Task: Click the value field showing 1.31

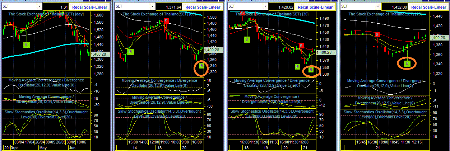Action: click(x=55, y=7)
